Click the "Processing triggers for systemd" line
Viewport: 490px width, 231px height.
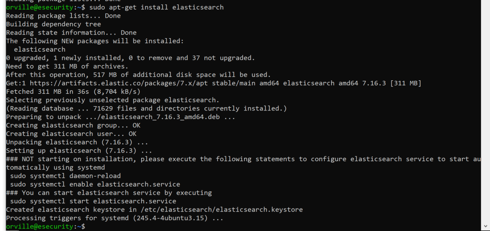coord(115,218)
